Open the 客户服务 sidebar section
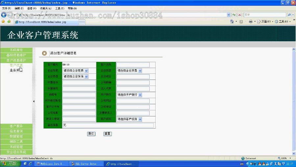Screen dimensions: 296x167 (x=16, y=126)
